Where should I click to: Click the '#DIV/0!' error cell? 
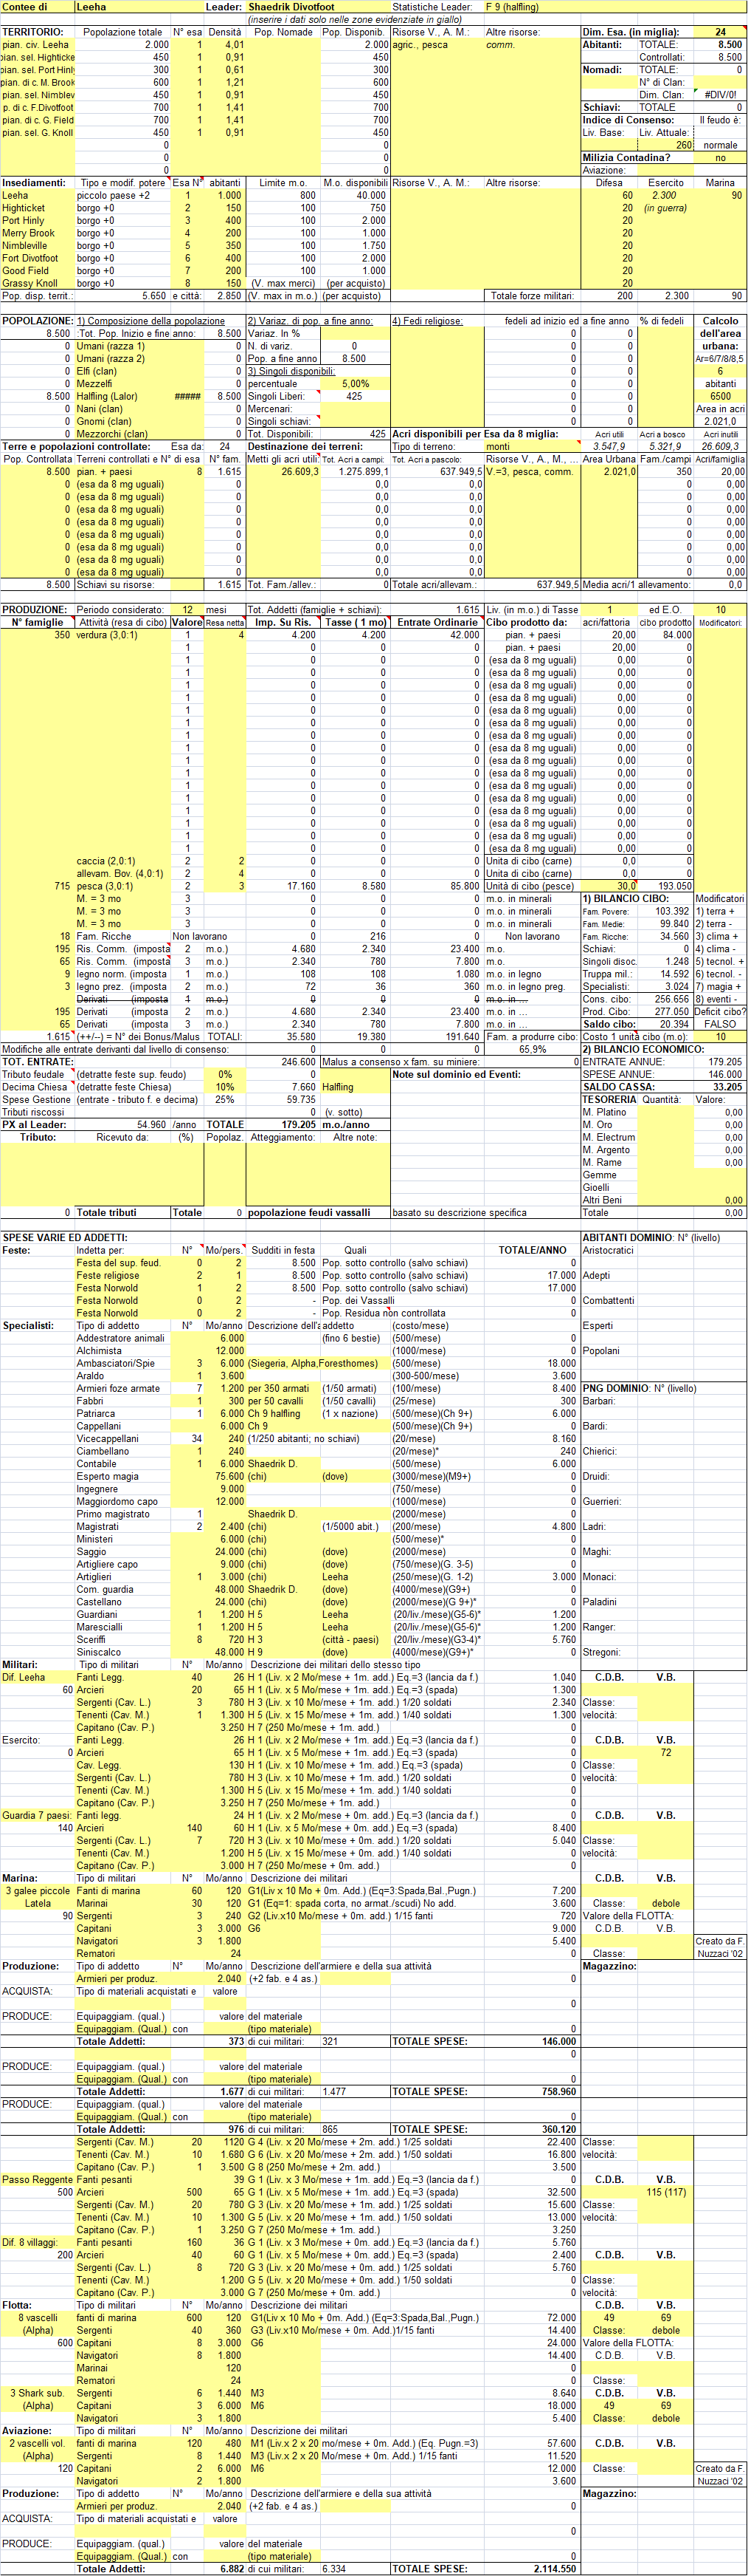[720, 95]
